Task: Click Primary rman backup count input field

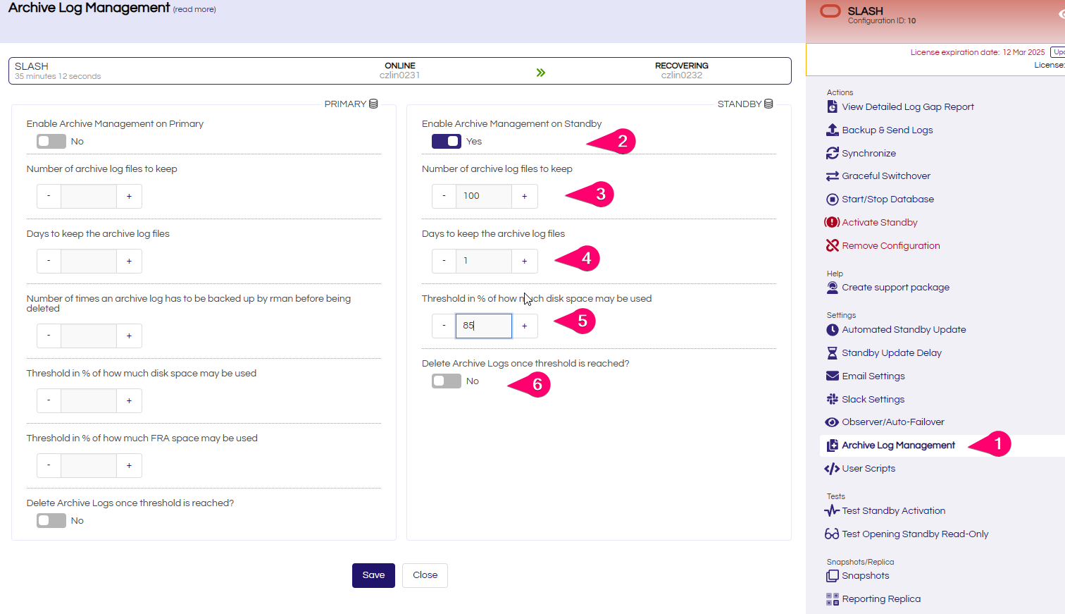Action: [89, 336]
